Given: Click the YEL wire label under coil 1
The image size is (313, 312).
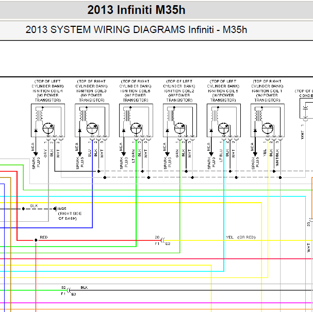Looking at the screenshot, I should pos(265,153).
